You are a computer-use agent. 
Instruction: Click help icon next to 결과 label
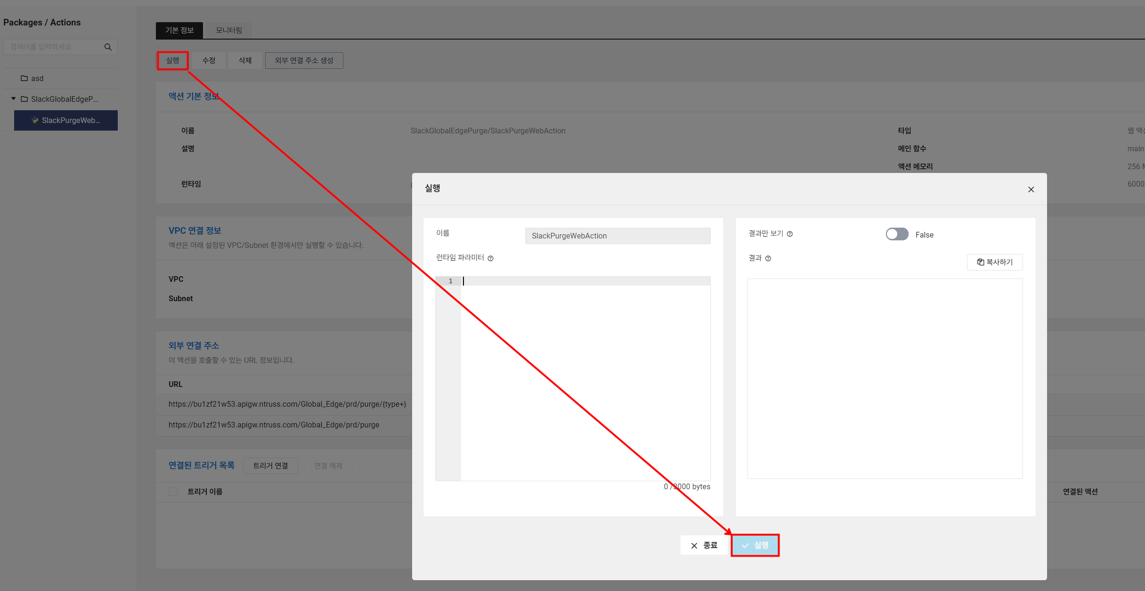[768, 258]
